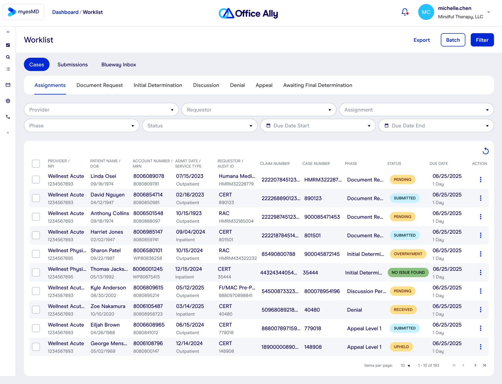Screen dimensions: 502x384
Task: Switch to the Denial tab
Action: [237, 85]
